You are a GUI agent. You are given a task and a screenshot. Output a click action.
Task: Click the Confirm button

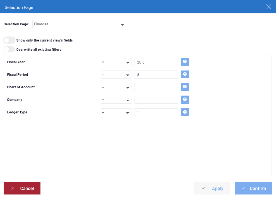point(253,188)
